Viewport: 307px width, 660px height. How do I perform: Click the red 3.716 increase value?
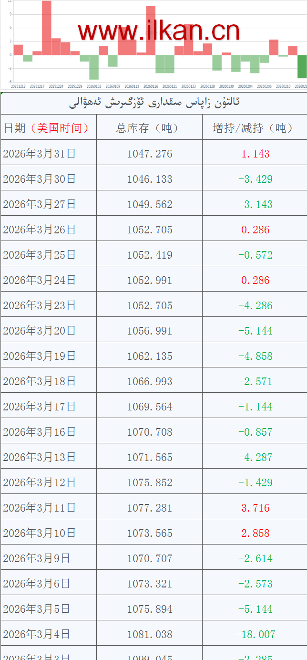255,508
